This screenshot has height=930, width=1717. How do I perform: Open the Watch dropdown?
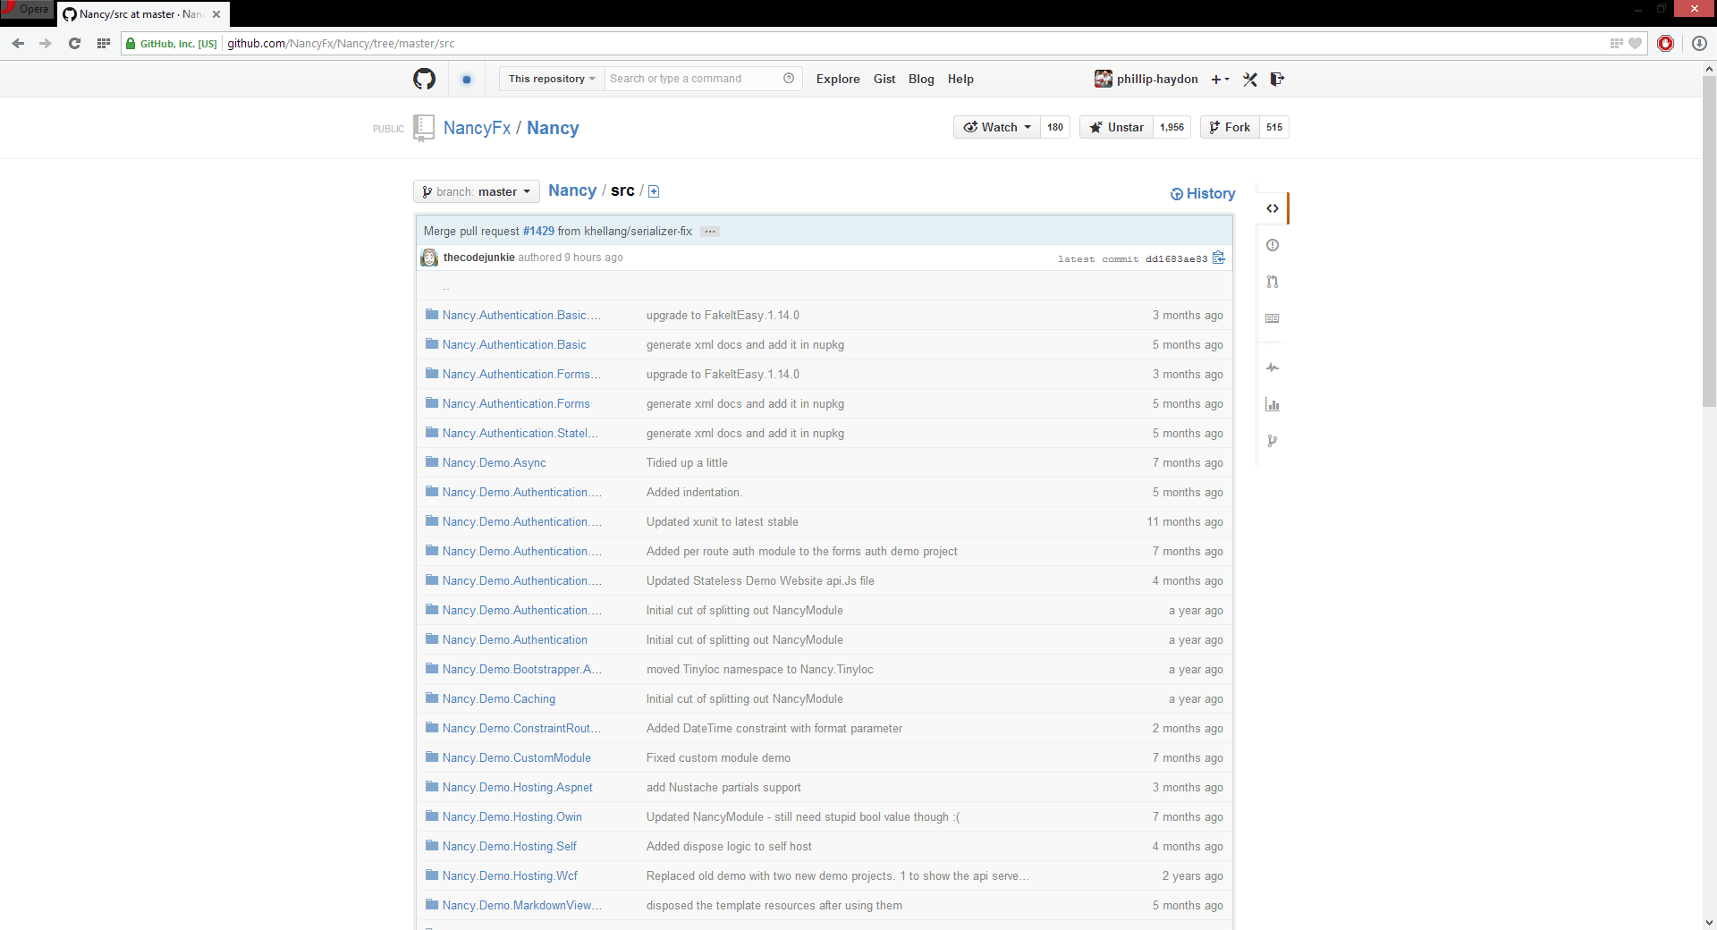coord(997,127)
